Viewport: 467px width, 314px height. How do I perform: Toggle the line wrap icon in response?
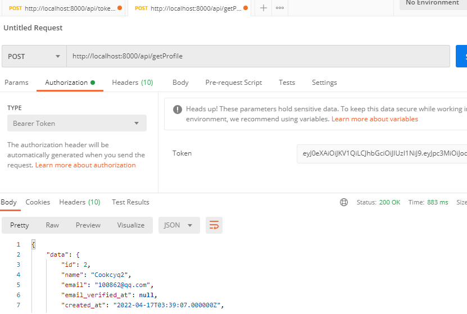tap(214, 225)
